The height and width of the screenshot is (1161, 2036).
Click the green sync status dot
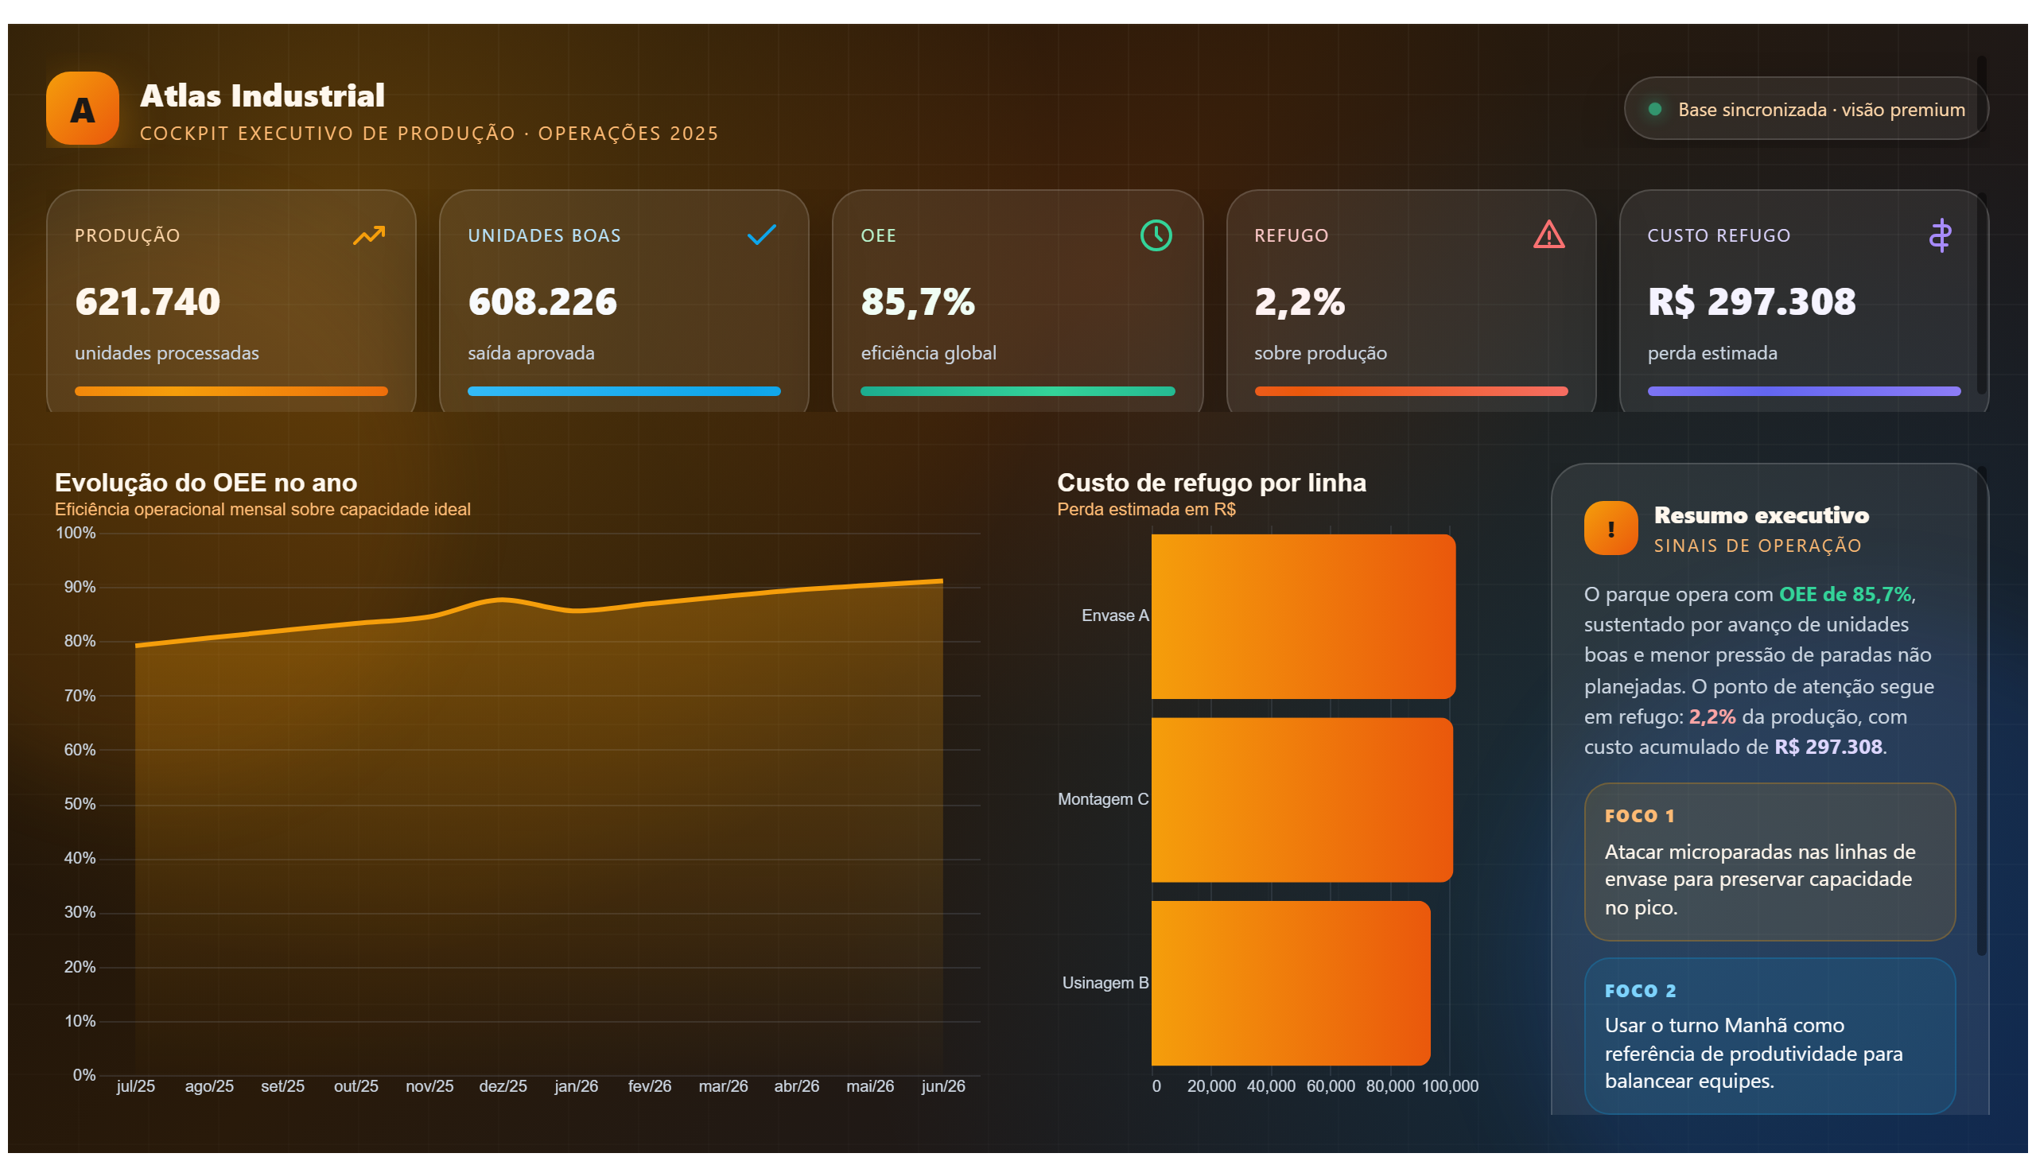[x=1655, y=109]
